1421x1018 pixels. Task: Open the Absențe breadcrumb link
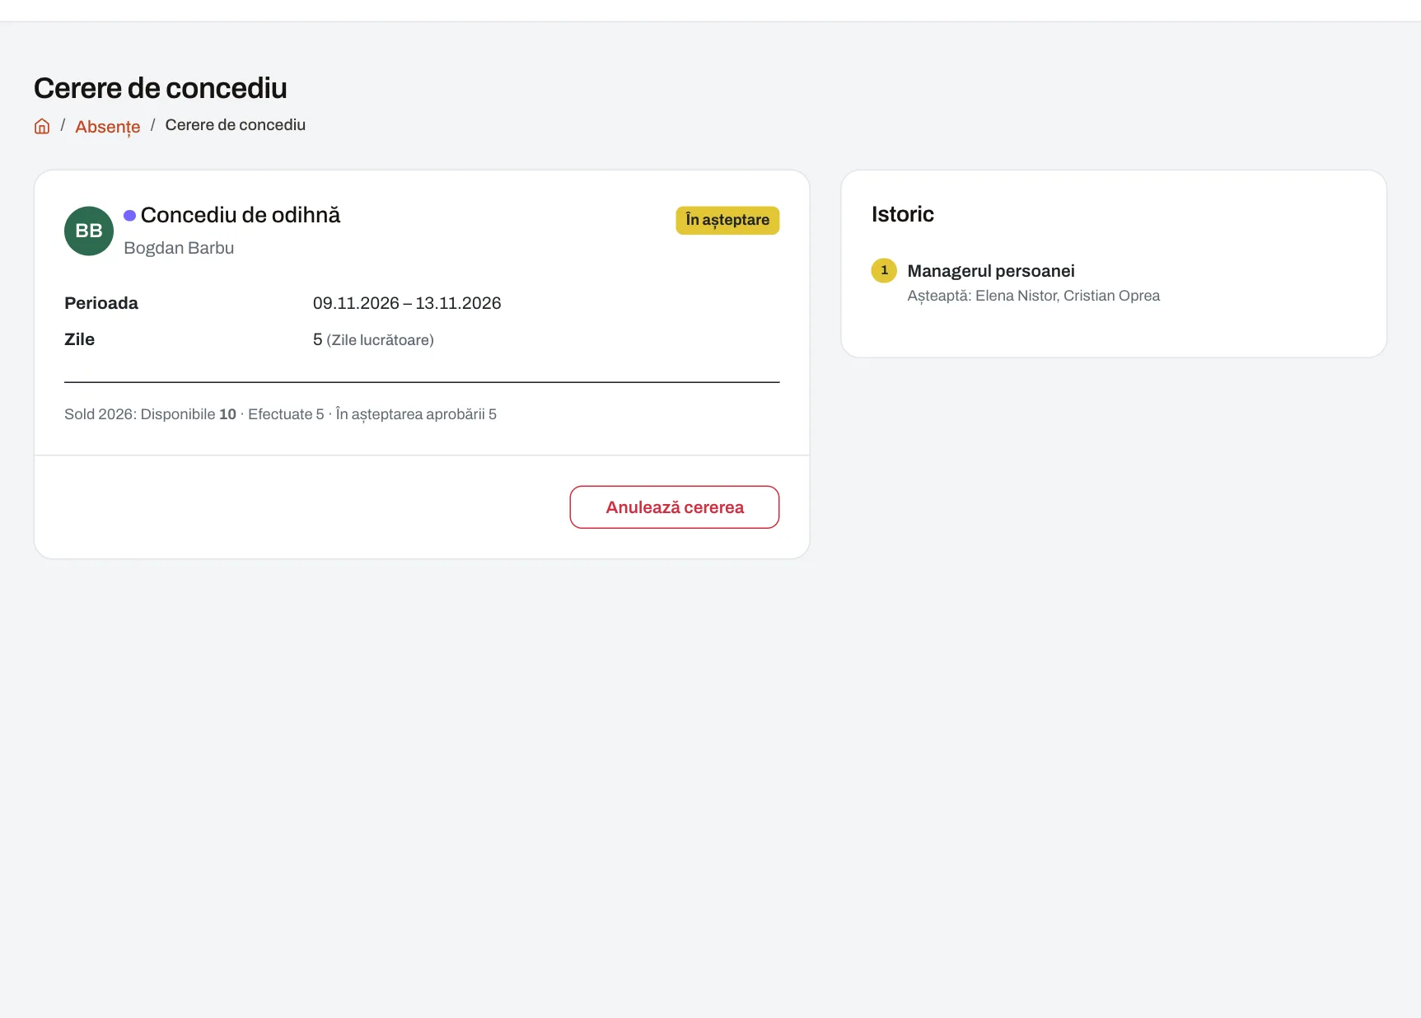point(108,127)
